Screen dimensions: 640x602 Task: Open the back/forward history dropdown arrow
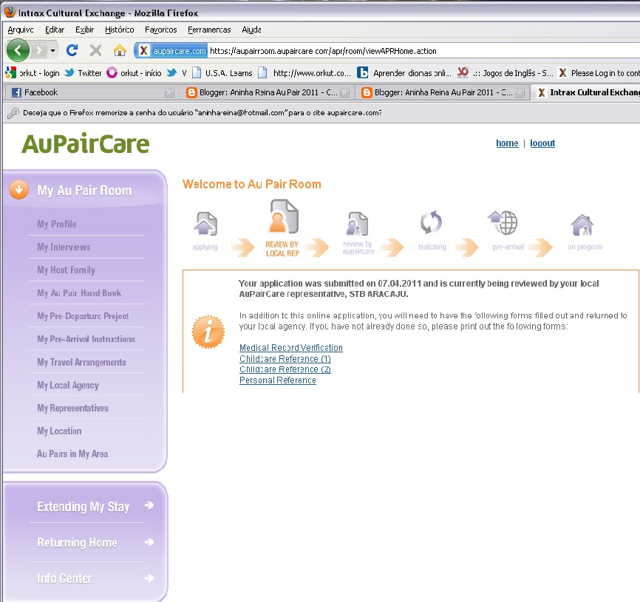pos(52,50)
